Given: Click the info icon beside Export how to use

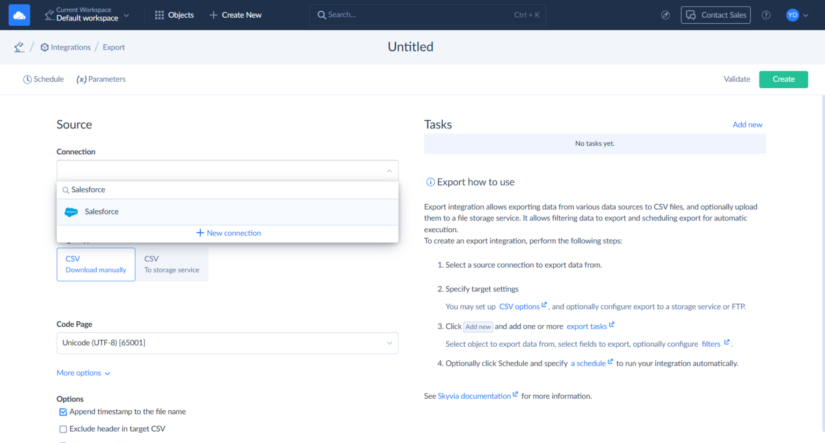Looking at the screenshot, I should pyautogui.click(x=430, y=182).
